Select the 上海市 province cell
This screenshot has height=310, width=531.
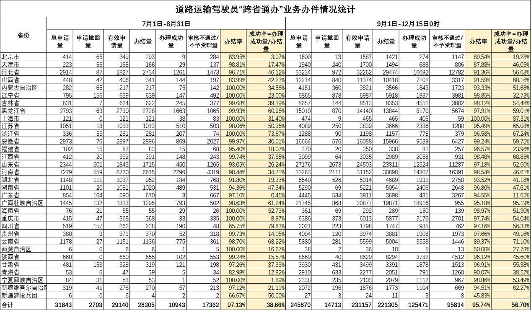pyautogui.click(x=23, y=119)
